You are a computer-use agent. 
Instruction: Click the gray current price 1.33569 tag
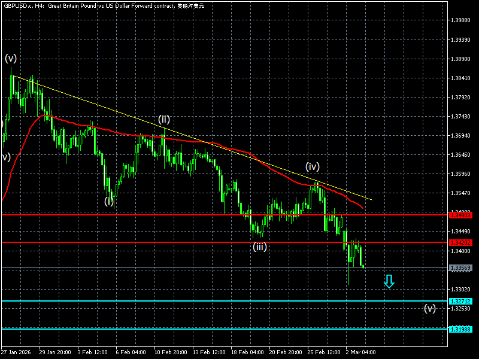click(x=460, y=268)
